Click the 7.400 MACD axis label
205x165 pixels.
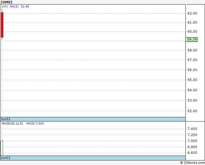click(192, 129)
